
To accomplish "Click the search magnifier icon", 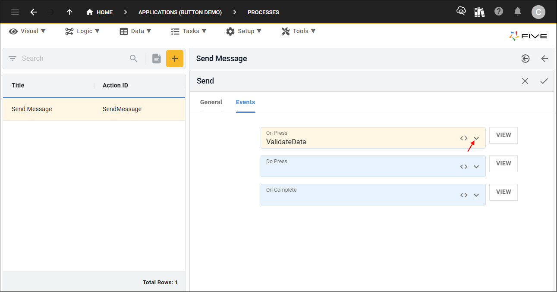I will pyautogui.click(x=134, y=58).
